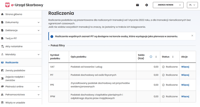Click the Deklaracje file icon
The height and width of the screenshot is (107, 200).
pos(2,30)
